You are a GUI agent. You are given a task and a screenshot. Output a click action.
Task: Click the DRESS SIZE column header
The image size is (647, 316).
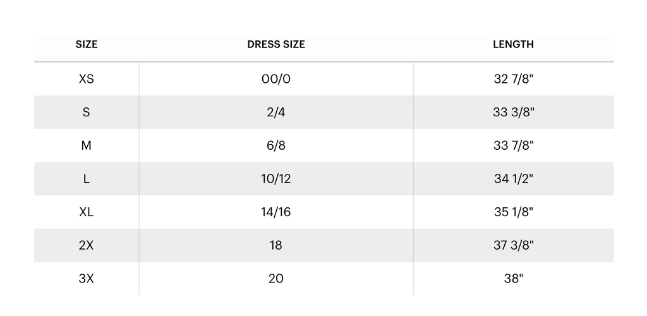point(276,45)
